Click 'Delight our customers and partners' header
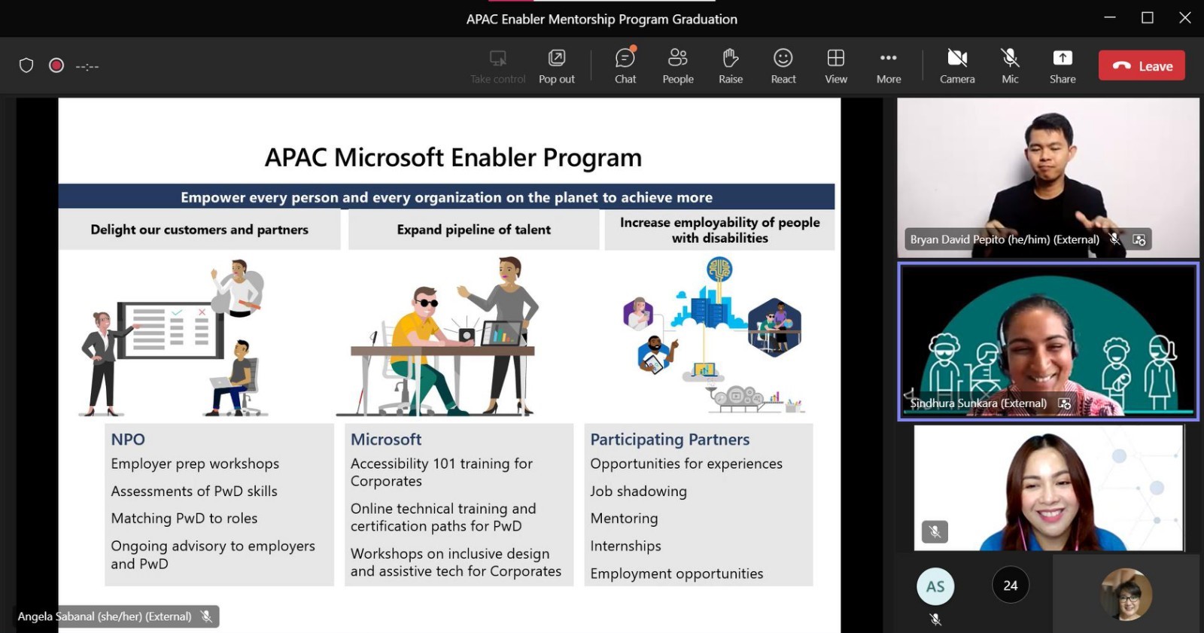Viewport: 1204px width, 633px height. tap(199, 230)
